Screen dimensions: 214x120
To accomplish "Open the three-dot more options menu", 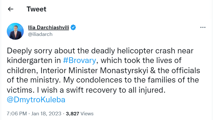I will click(203, 27).
